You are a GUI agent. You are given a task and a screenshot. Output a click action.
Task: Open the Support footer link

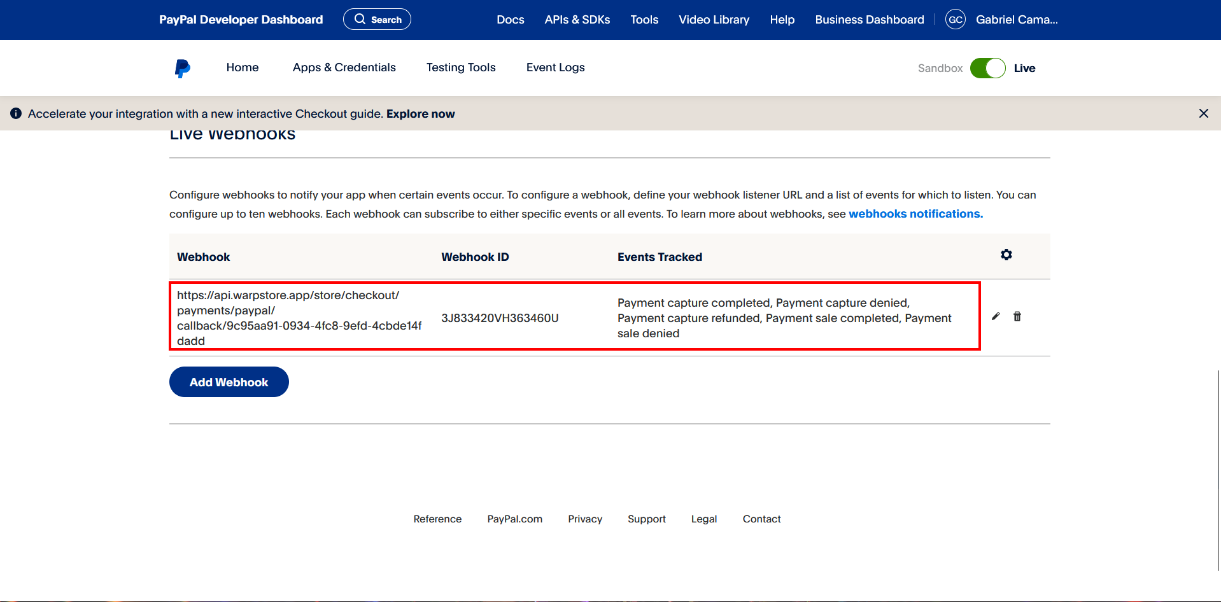(647, 519)
